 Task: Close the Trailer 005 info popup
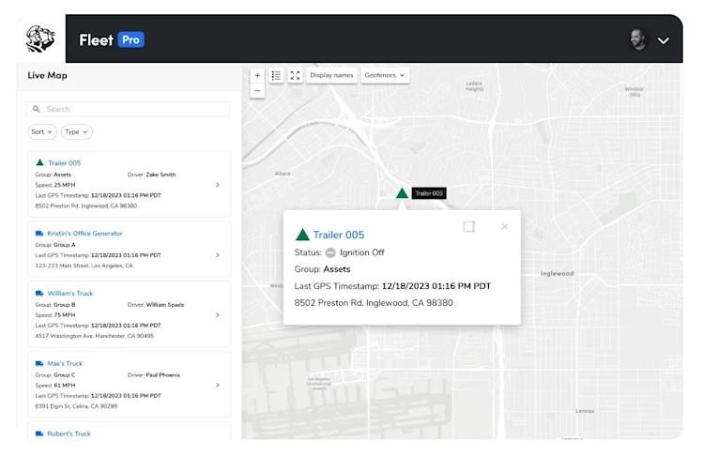pos(505,227)
